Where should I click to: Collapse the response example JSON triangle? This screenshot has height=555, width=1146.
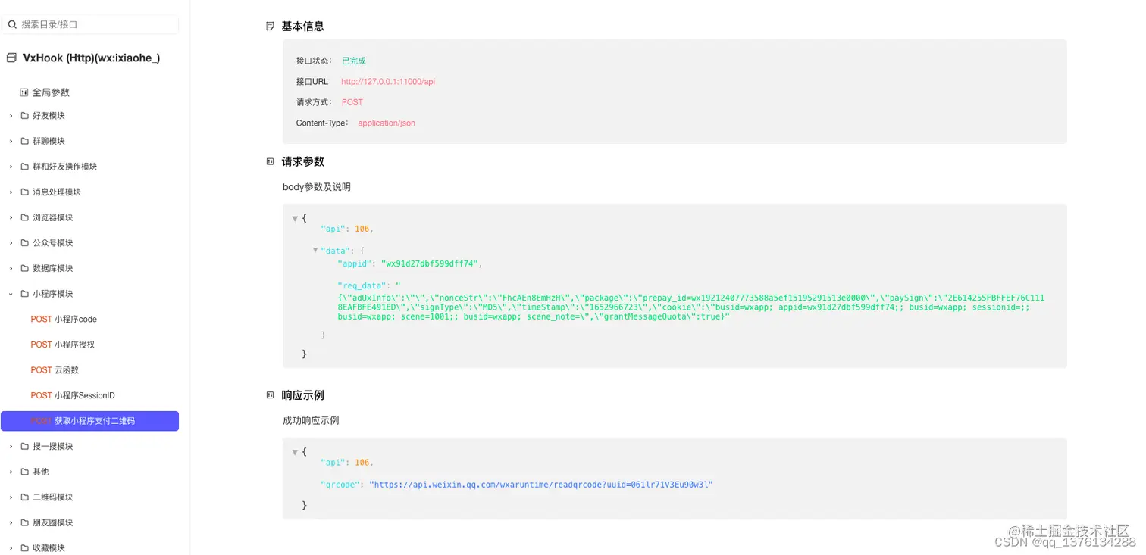pyautogui.click(x=295, y=453)
